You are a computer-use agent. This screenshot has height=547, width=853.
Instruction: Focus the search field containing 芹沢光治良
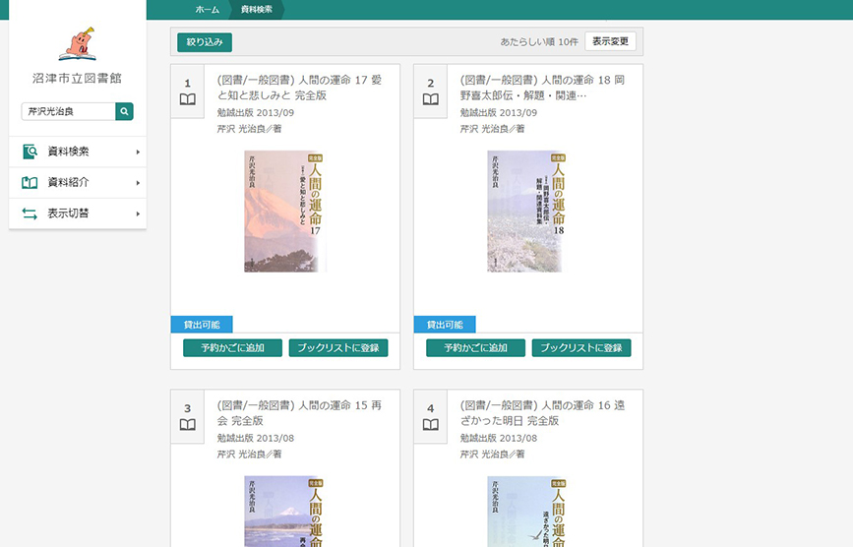click(x=69, y=111)
